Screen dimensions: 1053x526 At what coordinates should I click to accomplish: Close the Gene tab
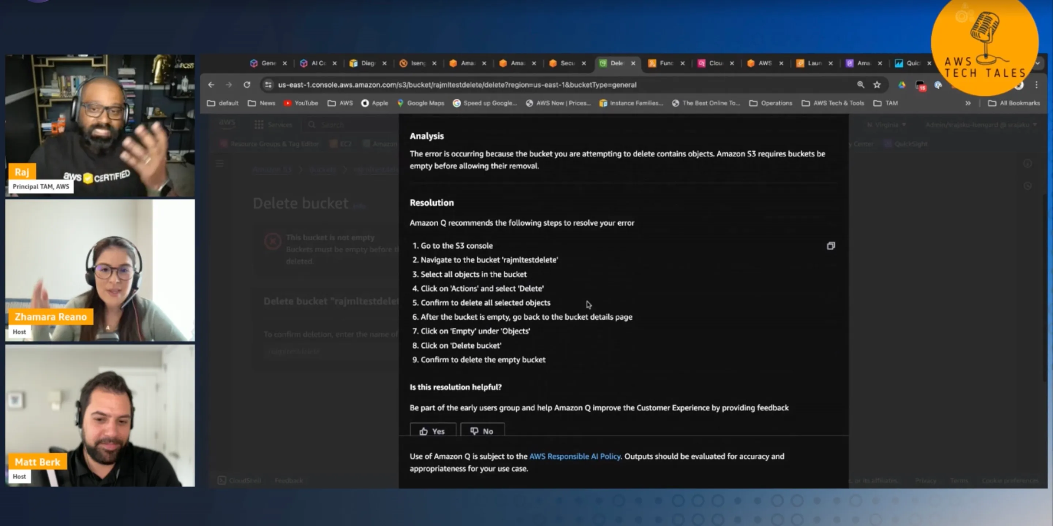pos(285,63)
